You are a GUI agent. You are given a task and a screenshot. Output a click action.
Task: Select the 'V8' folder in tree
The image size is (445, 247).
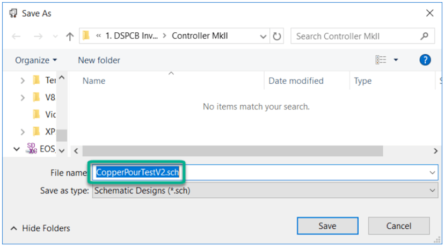click(44, 98)
